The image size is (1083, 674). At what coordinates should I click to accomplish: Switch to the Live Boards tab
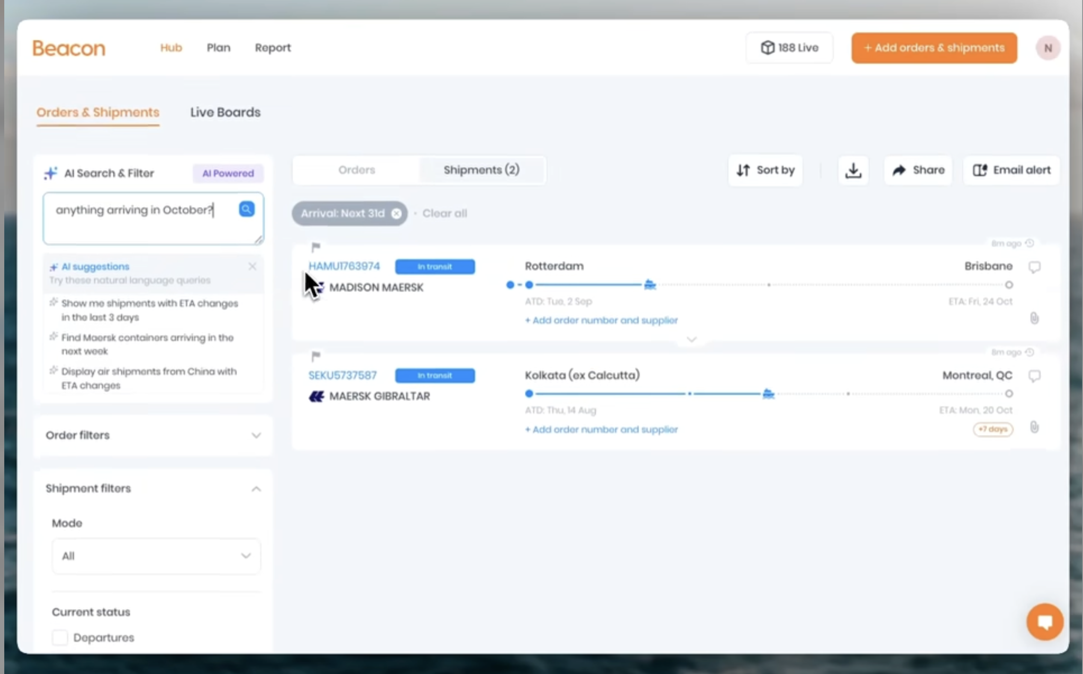pyautogui.click(x=225, y=112)
